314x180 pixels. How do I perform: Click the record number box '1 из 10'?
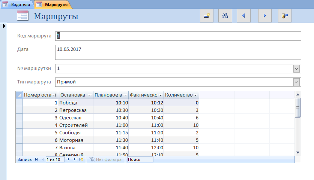[55, 159]
